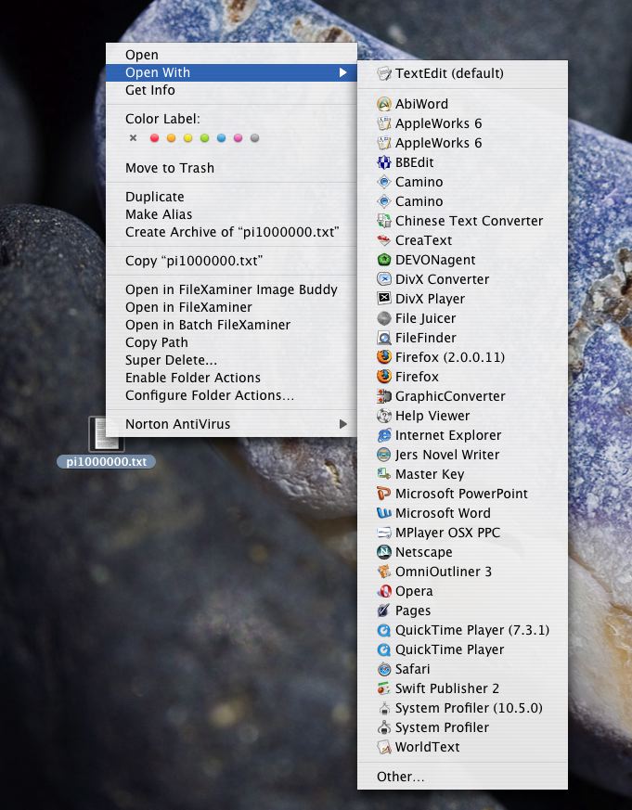Open with QuickTime Player without version
Screen dimensions: 632x810
(462, 649)
